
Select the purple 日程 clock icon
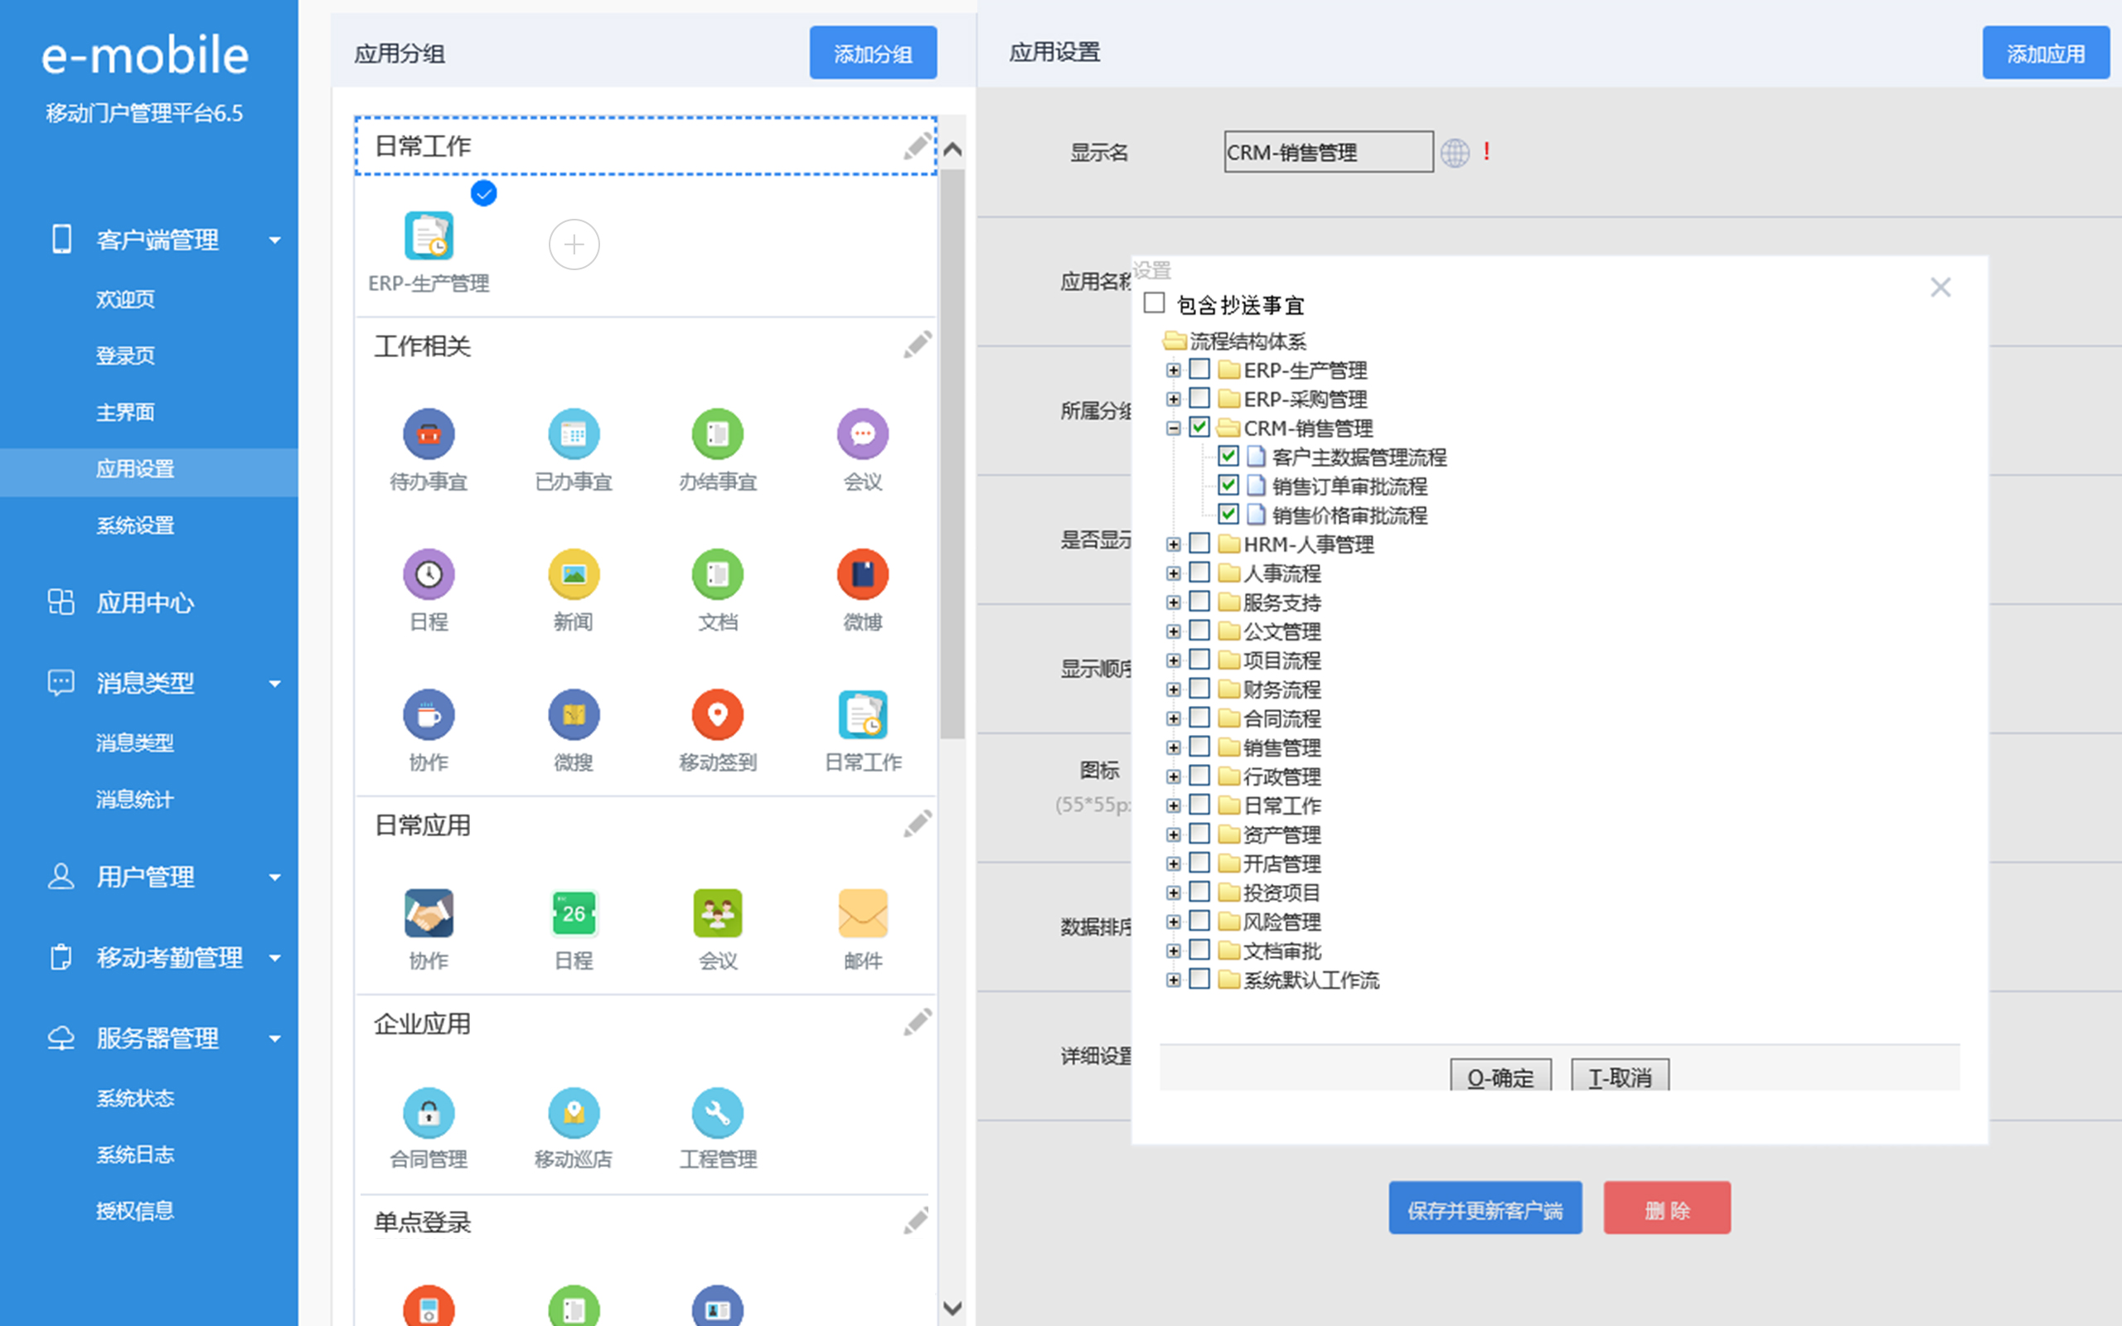429,574
